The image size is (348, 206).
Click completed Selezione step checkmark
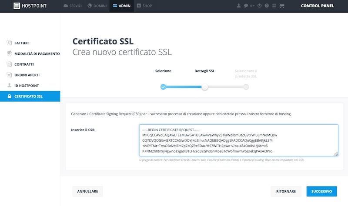[x=164, y=87]
